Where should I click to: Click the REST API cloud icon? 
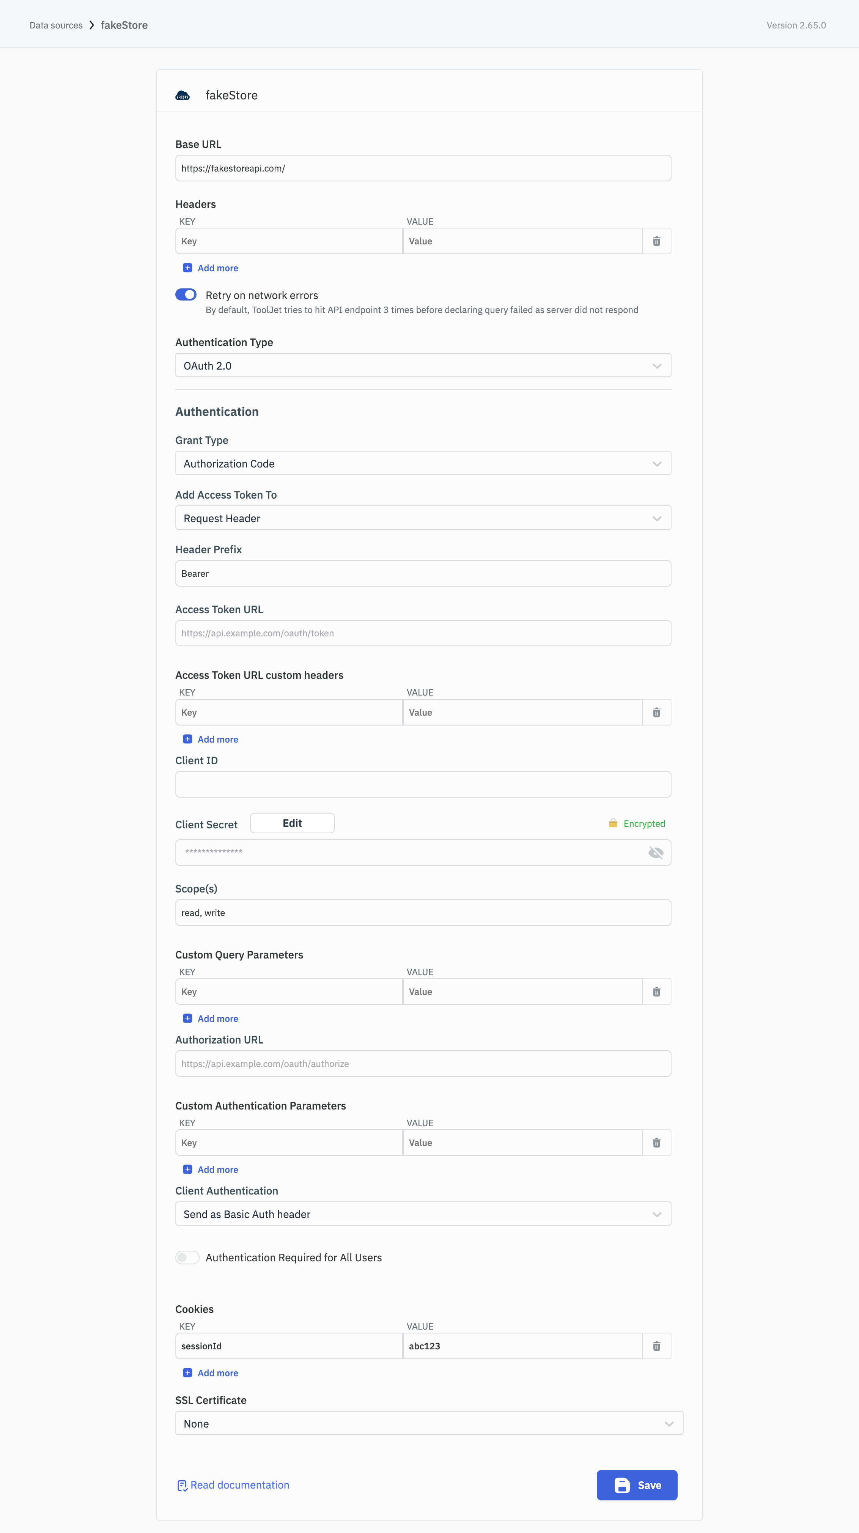point(182,95)
